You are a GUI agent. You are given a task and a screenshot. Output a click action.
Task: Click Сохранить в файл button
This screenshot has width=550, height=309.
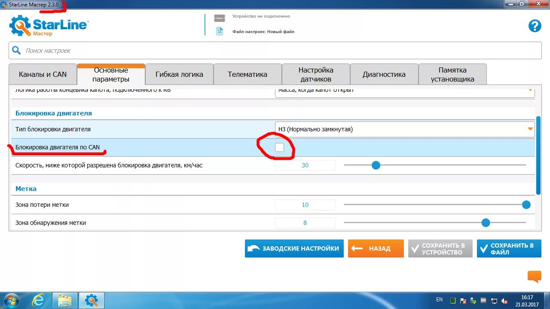[x=509, y=248]
